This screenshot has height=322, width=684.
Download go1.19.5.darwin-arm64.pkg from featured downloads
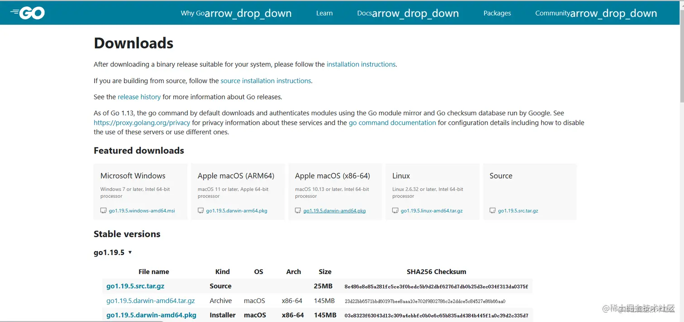(237, 211)
